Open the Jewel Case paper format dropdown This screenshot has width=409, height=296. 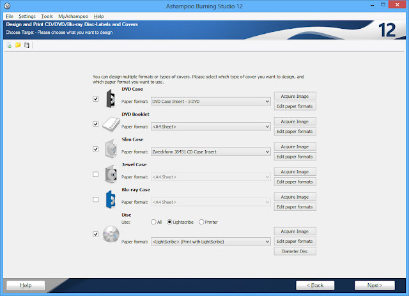click(x=210, y=176)
